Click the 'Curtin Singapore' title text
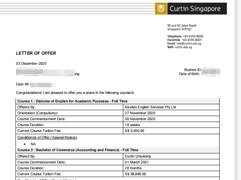241x180 pixels. click(x=195, y=9)
